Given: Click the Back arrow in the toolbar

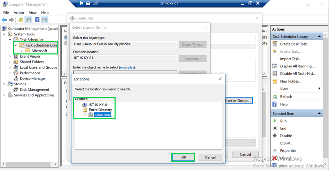Looking at the screenshot, I should [4, 20].
